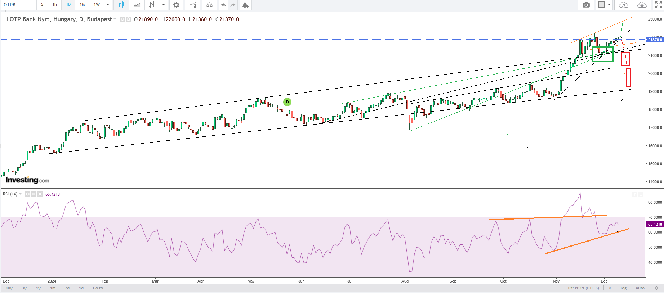Open the indicators menu

[193, 5]
